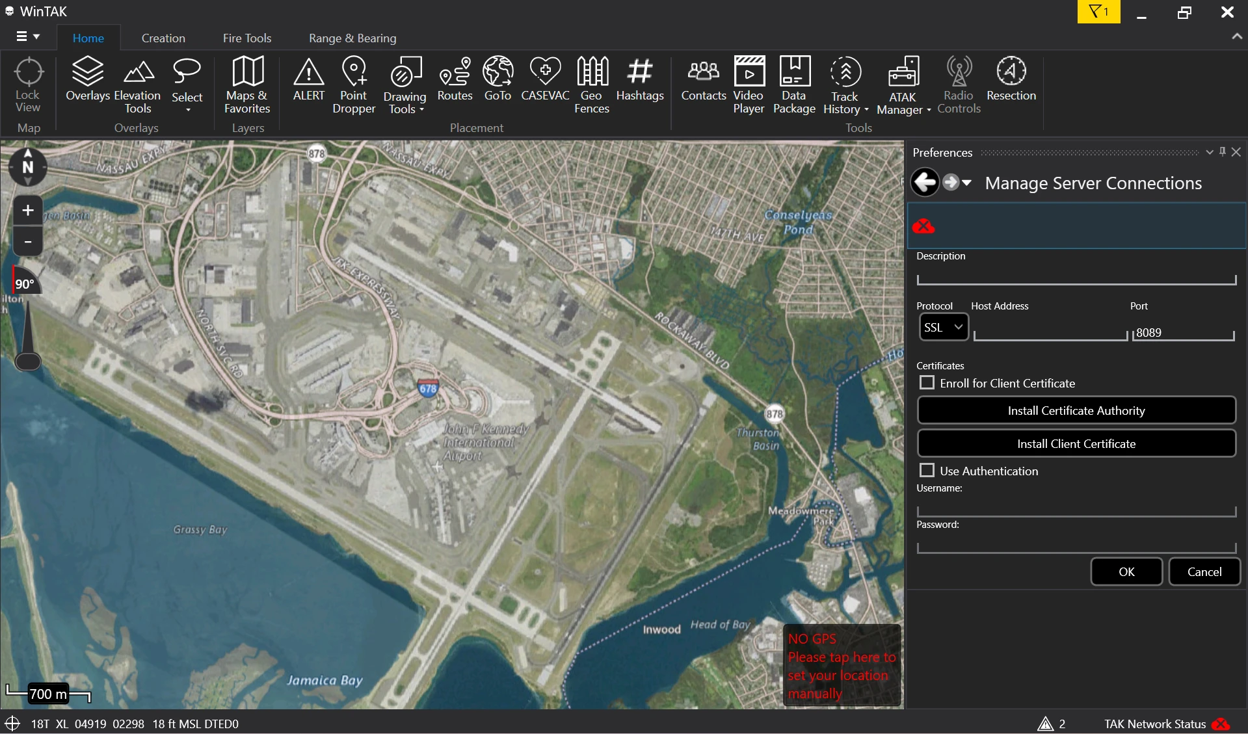Viewport: 1248px width, 734px height.
Task: Switch to the Creation tab
Action: (x=163, y=38)
